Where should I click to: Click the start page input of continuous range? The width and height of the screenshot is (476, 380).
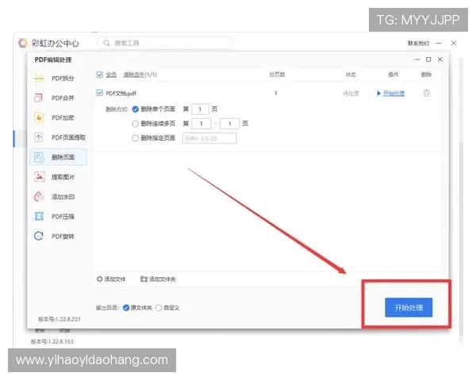click(202, 123)
